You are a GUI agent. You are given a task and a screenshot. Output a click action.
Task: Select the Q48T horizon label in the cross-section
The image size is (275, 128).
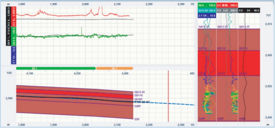138,106
